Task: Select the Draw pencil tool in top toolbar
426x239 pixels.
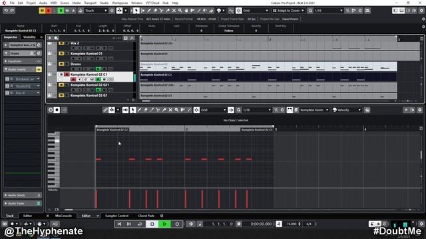Action: (x=149, y=11)
